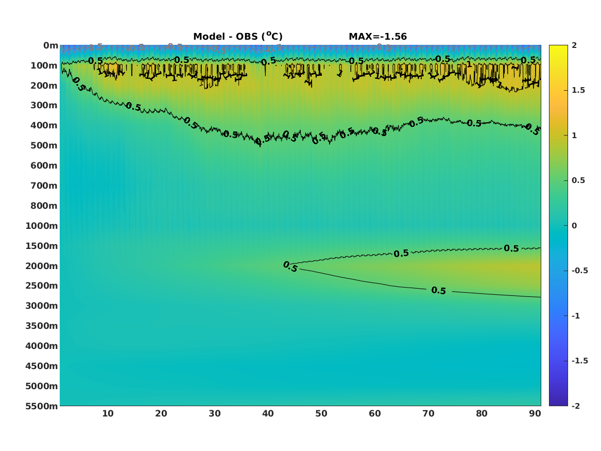Click the '800m' depth axis label
The width and height of the screenshot is (601, 451).
[x=44, y=206]
